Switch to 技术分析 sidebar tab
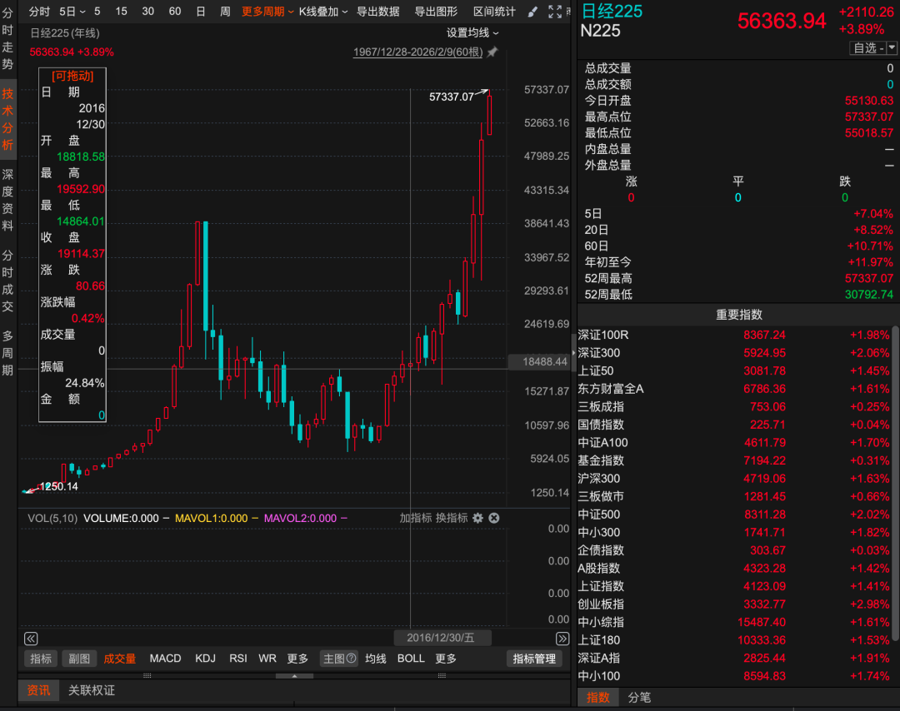 coord(7,119)
